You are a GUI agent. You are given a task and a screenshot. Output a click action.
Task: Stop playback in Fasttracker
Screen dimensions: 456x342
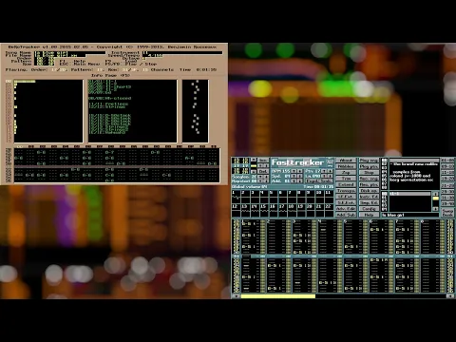(369, 172)
